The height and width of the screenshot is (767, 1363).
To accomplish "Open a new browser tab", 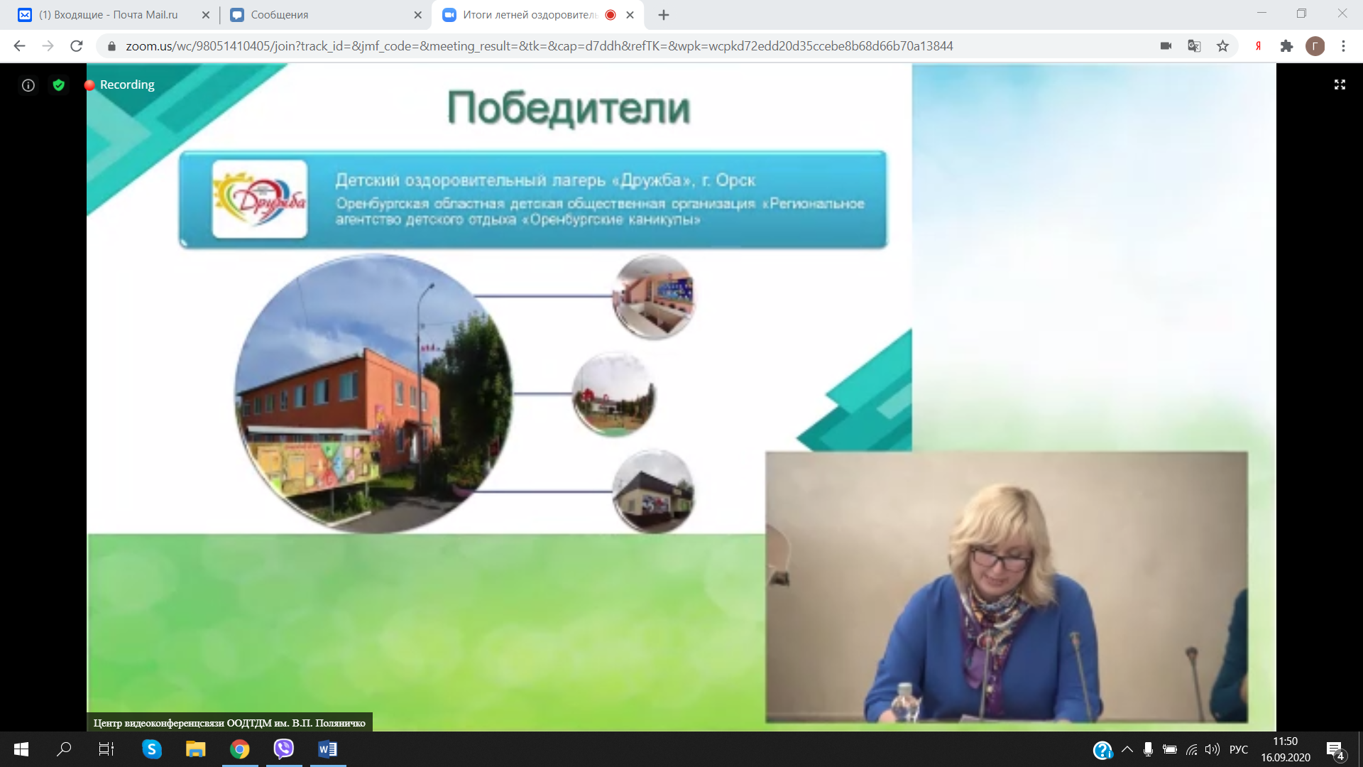I will 664,15.
